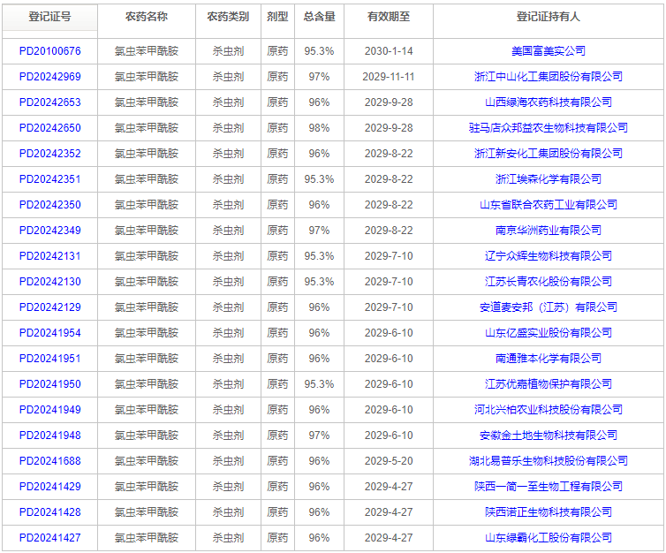Screen dimensions: 666x553
Task: Click holder 安道麦安邦（江苏）有限公司
Action: (x=549, y=307)
